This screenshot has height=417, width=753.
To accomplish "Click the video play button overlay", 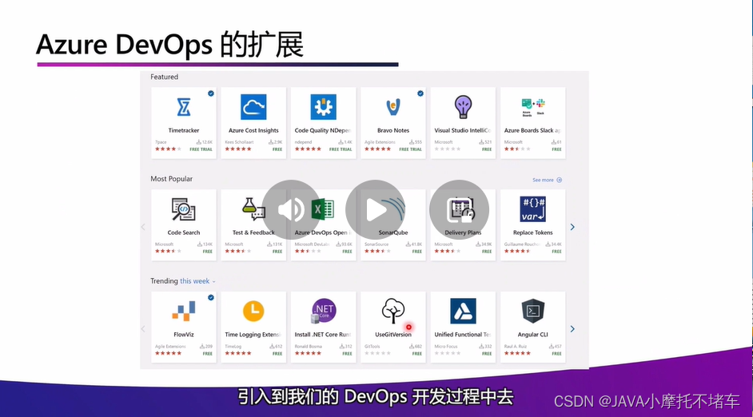I will pos(375,210).
